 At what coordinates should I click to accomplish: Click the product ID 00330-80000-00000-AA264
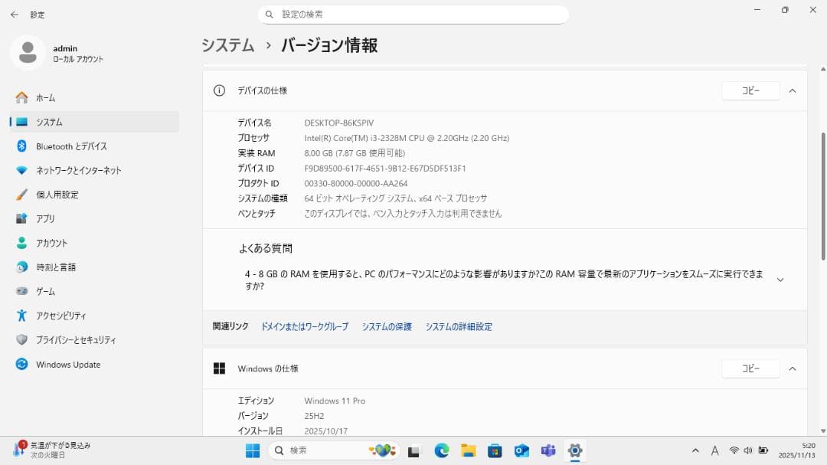point(356,184)
